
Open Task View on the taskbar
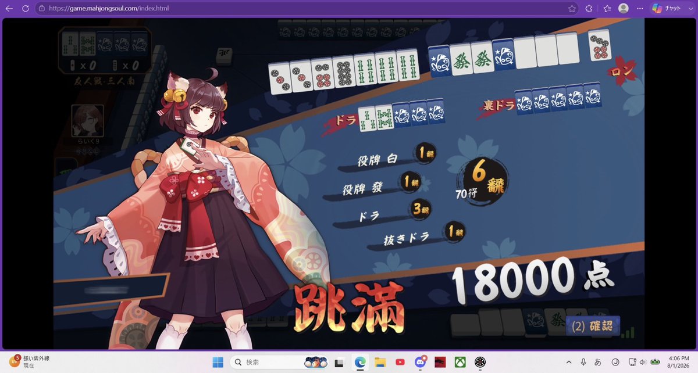click(340, 362)
